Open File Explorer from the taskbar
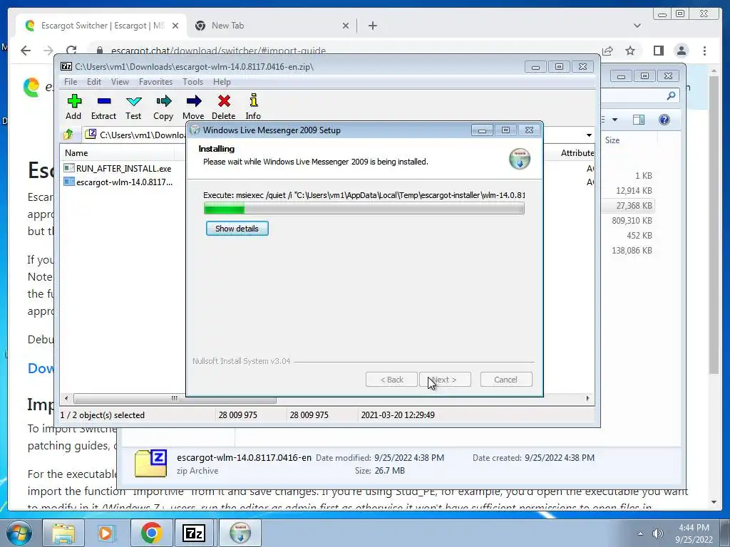Image resolution: width=730 pixels, height=547 pixels. (63, 533)
